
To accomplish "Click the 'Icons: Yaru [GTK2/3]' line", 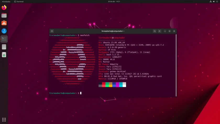I will [x=110, y=69].
